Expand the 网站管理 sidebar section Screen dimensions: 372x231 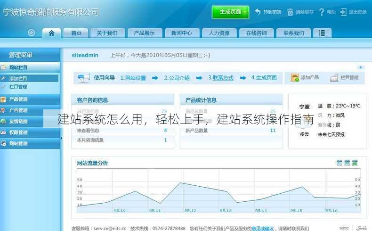[x=30, y=143]
